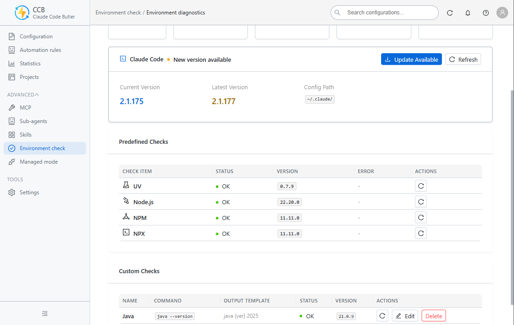This screenshot has width=514, height=325.
Task: Click the Environment check breadcrumb
Action: point(118,13)
